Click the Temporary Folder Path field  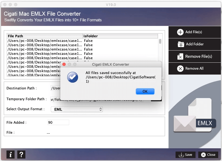(97, 99)
